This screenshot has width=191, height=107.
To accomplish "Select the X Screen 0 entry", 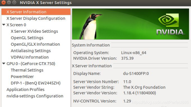I will coord(16,25).
